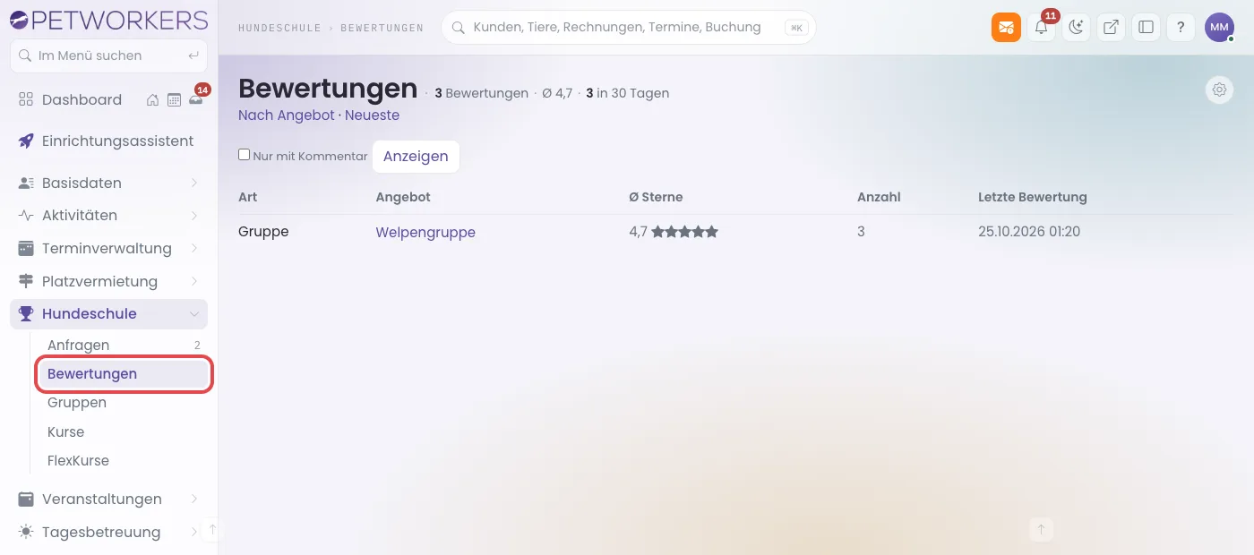Open the Dashboard calendar icon
1254x555 pixels.
coord(175,100)
